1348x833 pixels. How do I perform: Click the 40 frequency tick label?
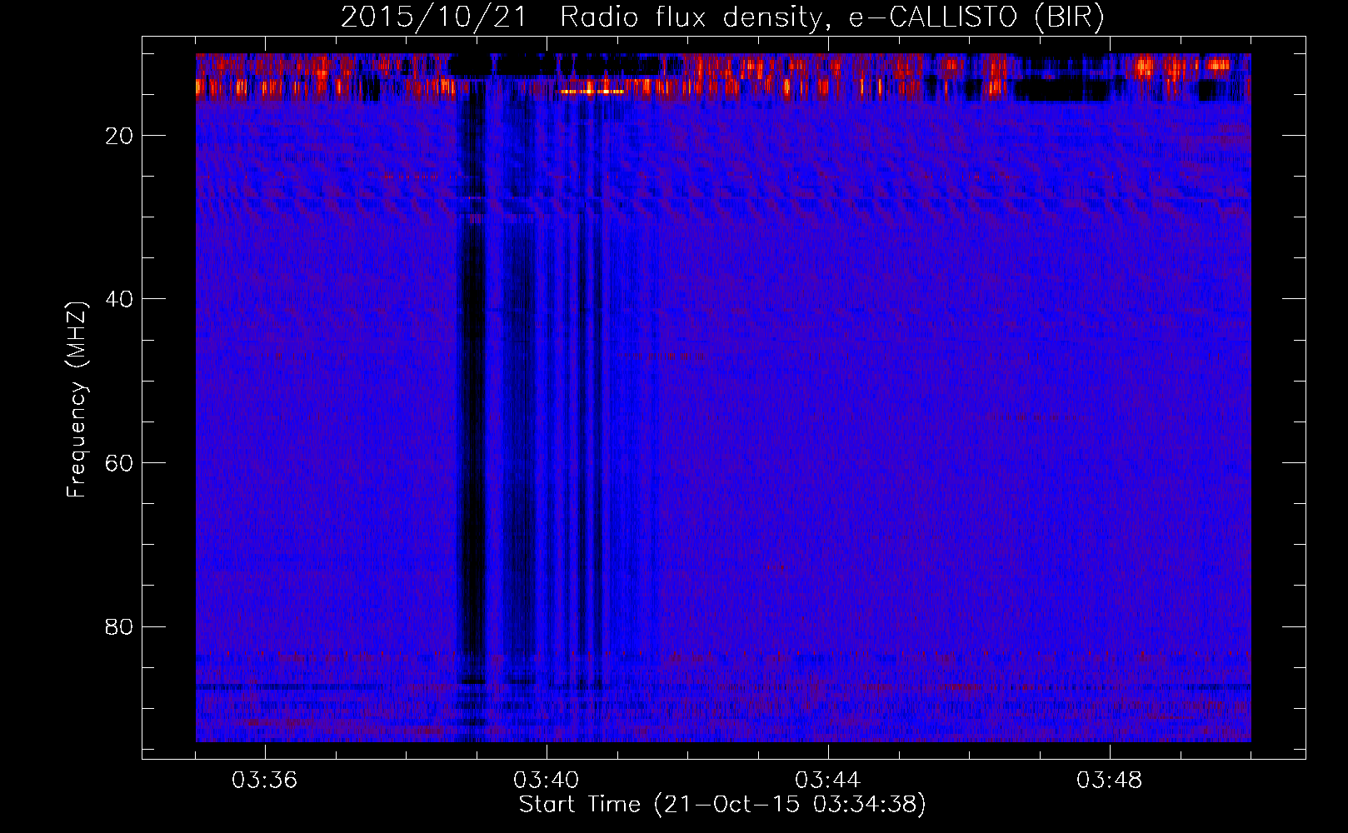pyautogui.click(x=119, y=299)
